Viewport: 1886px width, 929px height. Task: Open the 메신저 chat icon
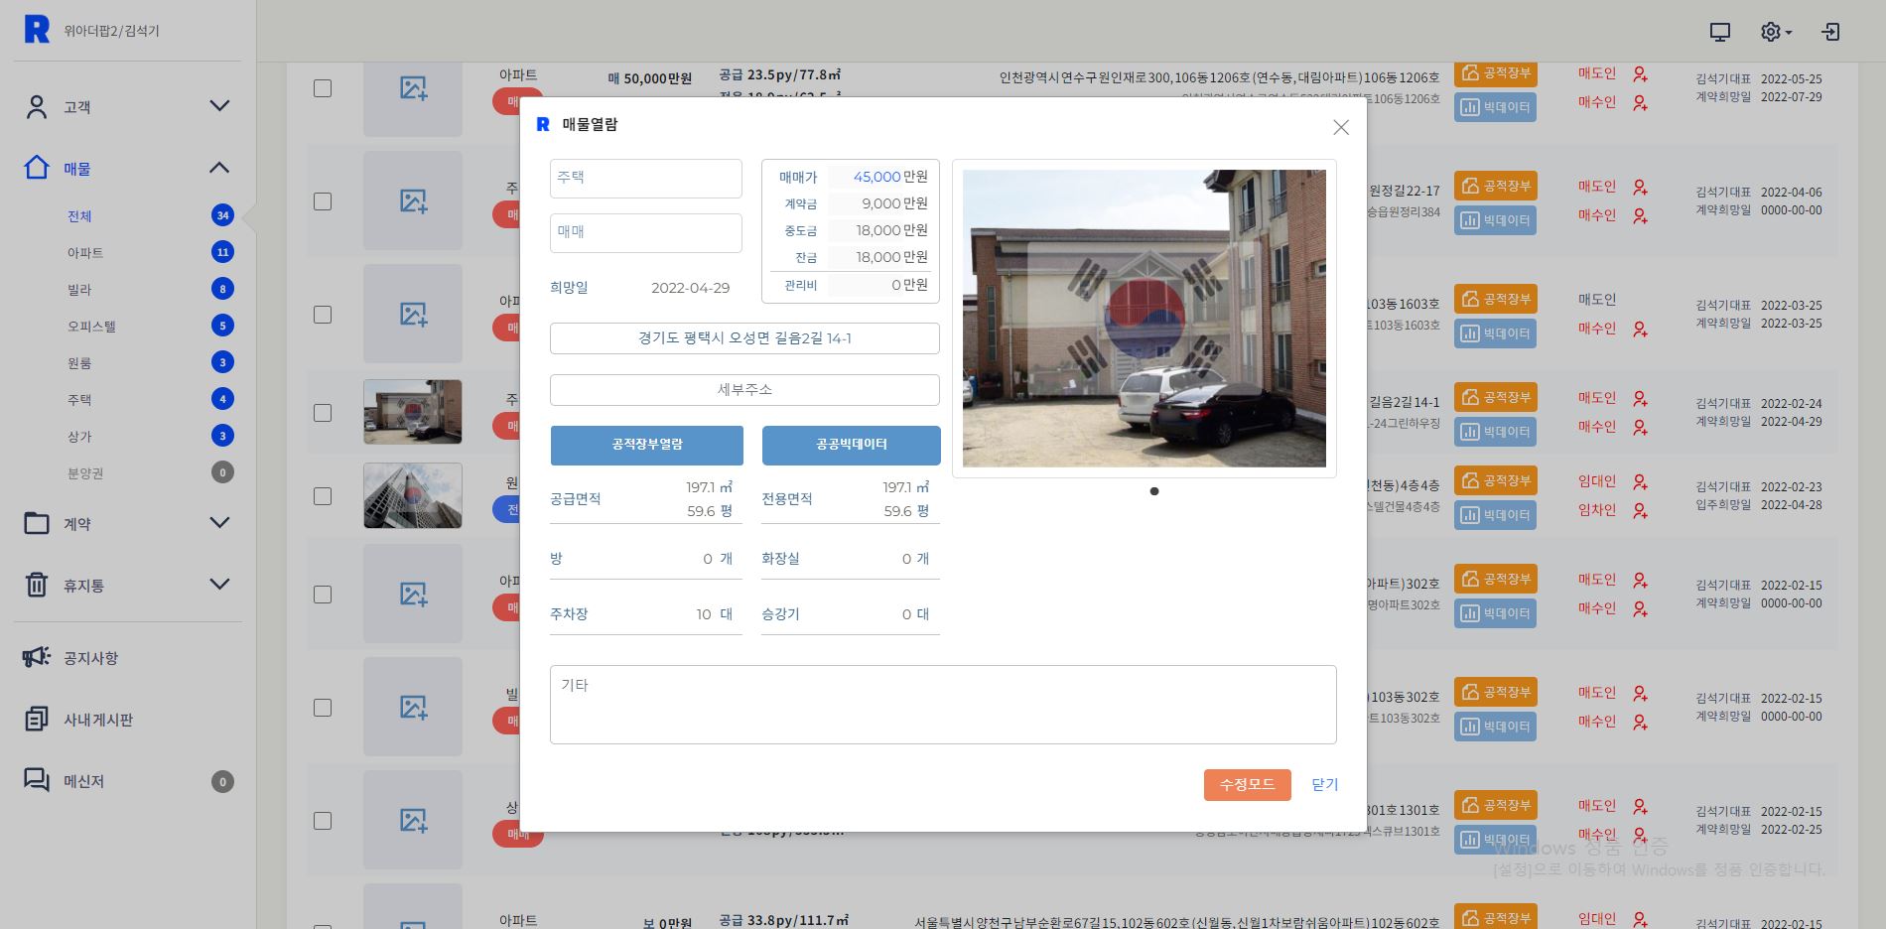(x=37, y=780)
